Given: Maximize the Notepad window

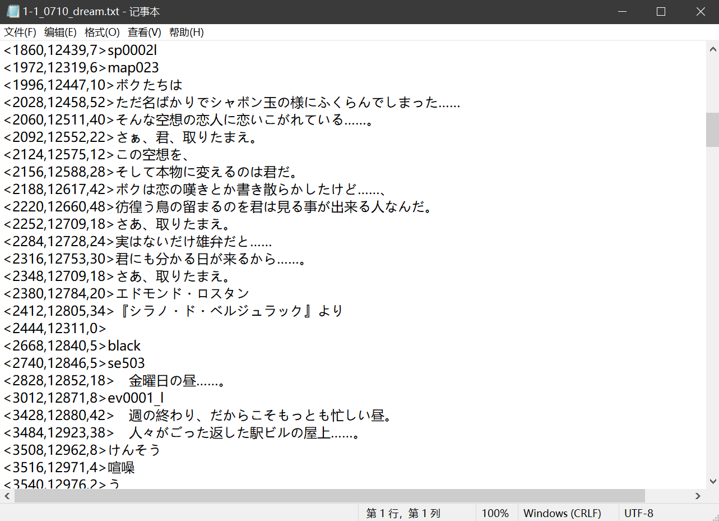Looking at the screenshot, I should [x=661, y=12].
